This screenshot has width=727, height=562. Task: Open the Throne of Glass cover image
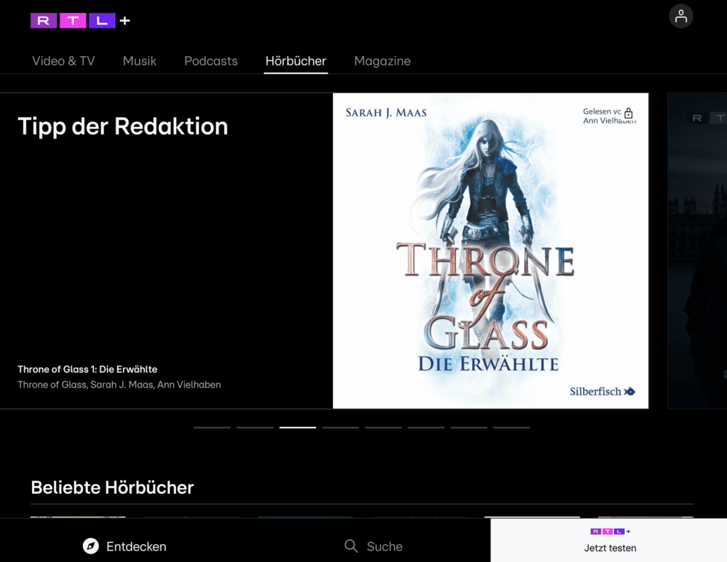(491, 250)
